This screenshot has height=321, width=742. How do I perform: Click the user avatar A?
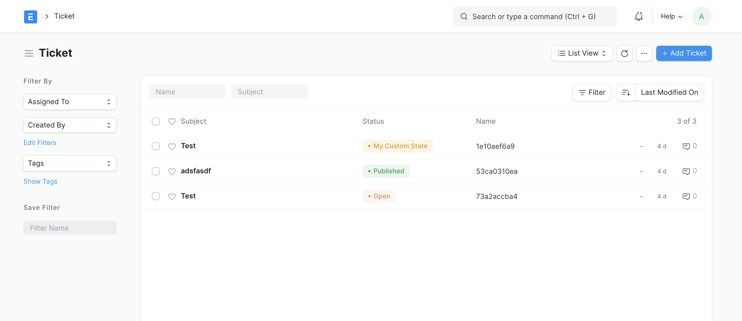701,17
